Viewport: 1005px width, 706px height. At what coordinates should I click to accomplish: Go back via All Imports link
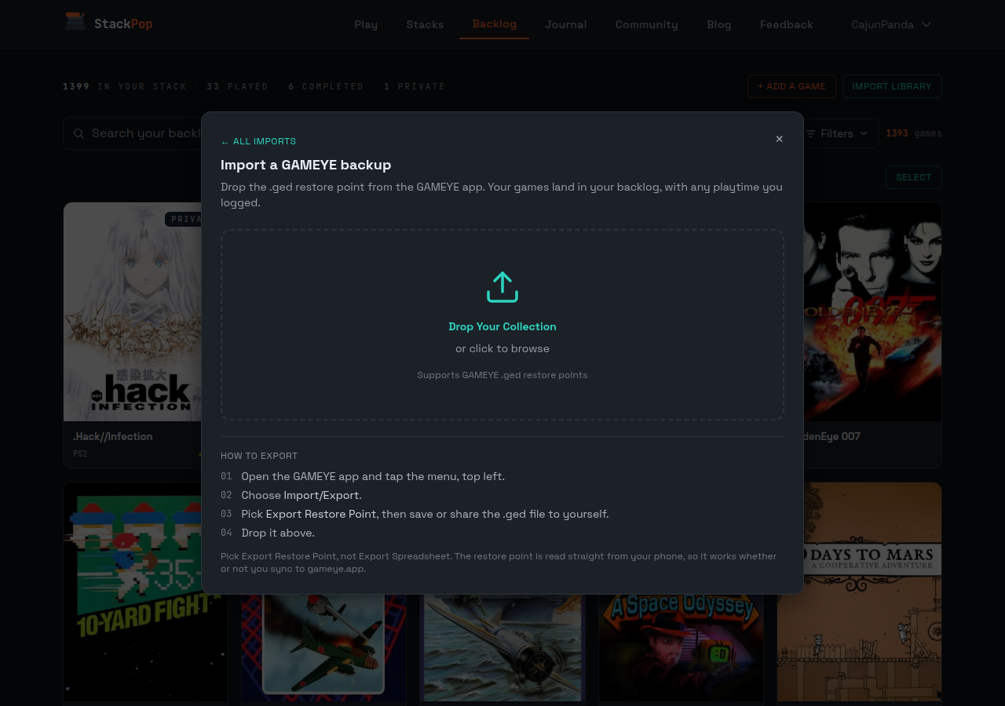tap(258, 141)
